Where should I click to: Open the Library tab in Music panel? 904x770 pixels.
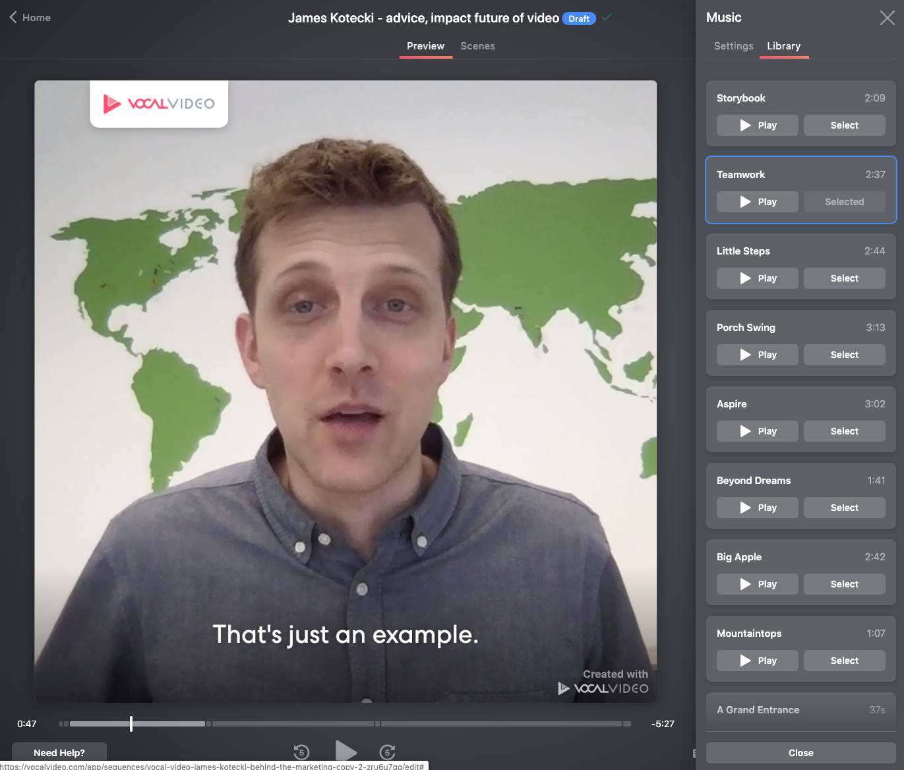[x=783, y=46]
